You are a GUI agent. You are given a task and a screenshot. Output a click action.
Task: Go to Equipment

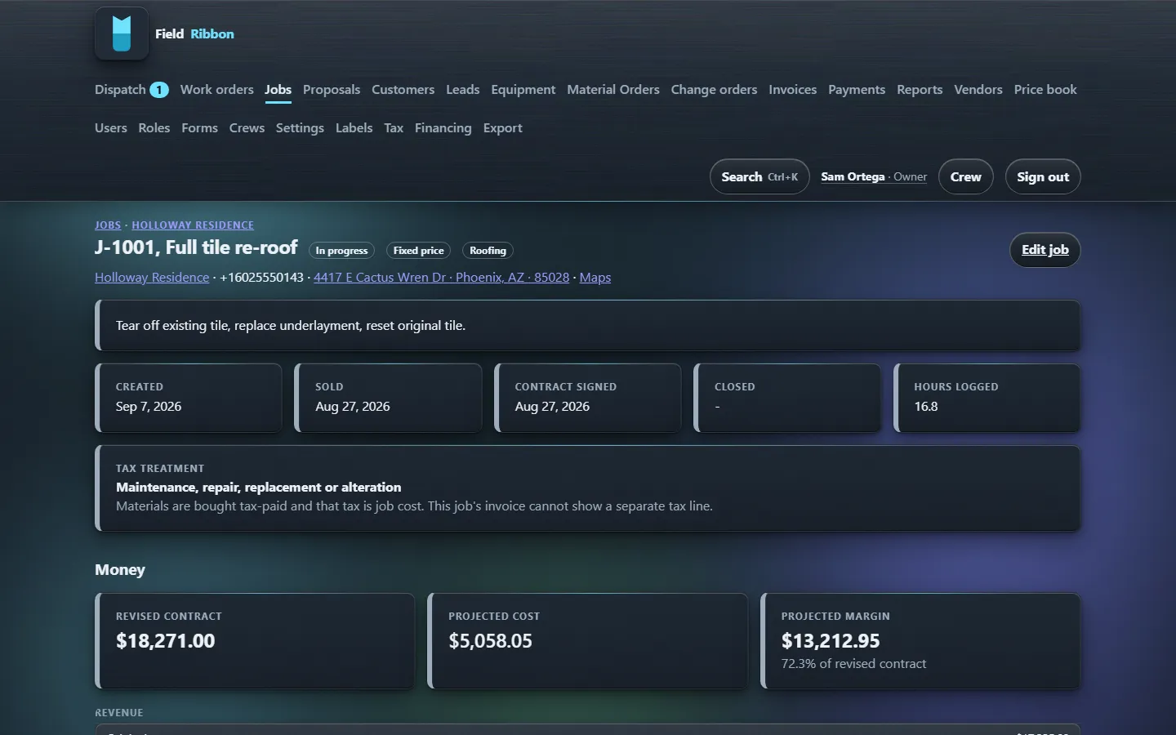pyautogui.click(x=523, y=90)
